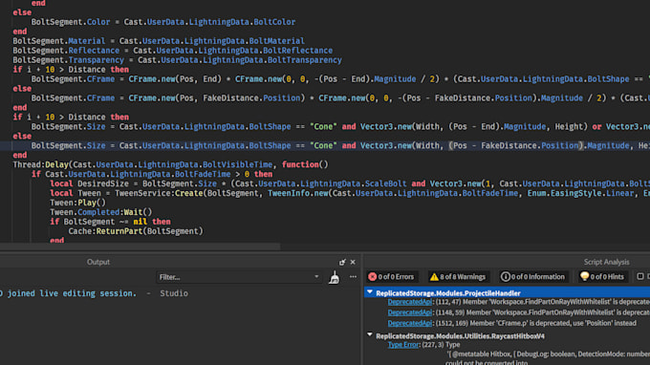Open Output panel options ellipsis menu

pyautogui.click(x=353, y=277)
